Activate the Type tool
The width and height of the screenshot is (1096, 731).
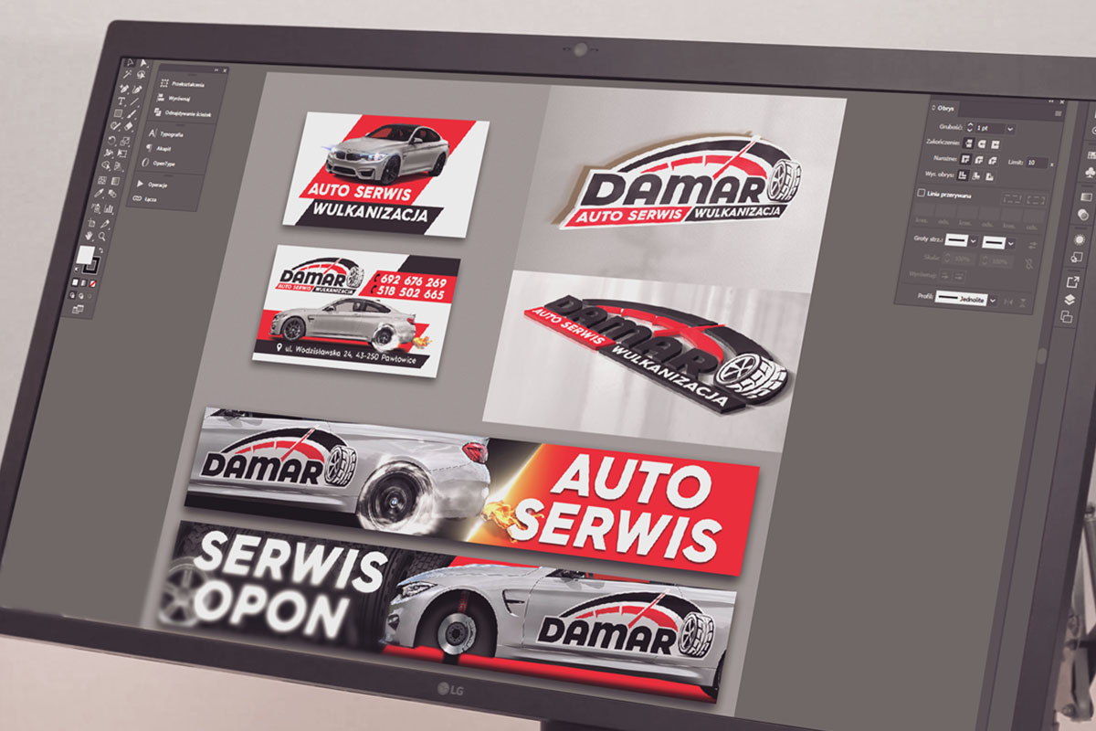point(122,101)
